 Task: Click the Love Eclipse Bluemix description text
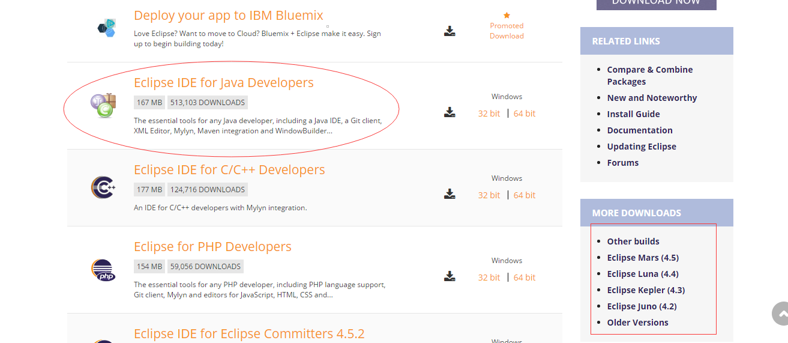pyautogui.click(x=257, y=38)
